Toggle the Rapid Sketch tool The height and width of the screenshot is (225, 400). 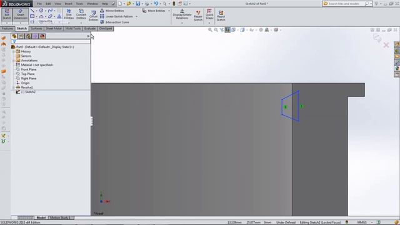[x=221, y=16]
